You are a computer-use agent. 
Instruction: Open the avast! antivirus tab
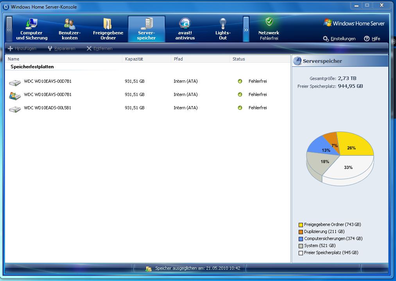pos(185,29)
